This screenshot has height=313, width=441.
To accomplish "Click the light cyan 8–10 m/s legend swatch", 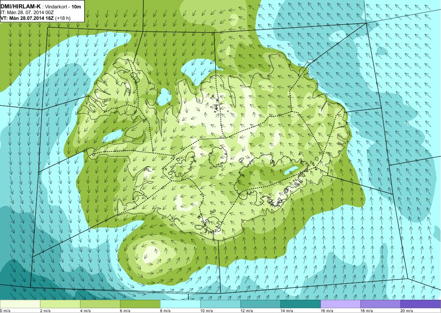I will (x=180, y=304).
